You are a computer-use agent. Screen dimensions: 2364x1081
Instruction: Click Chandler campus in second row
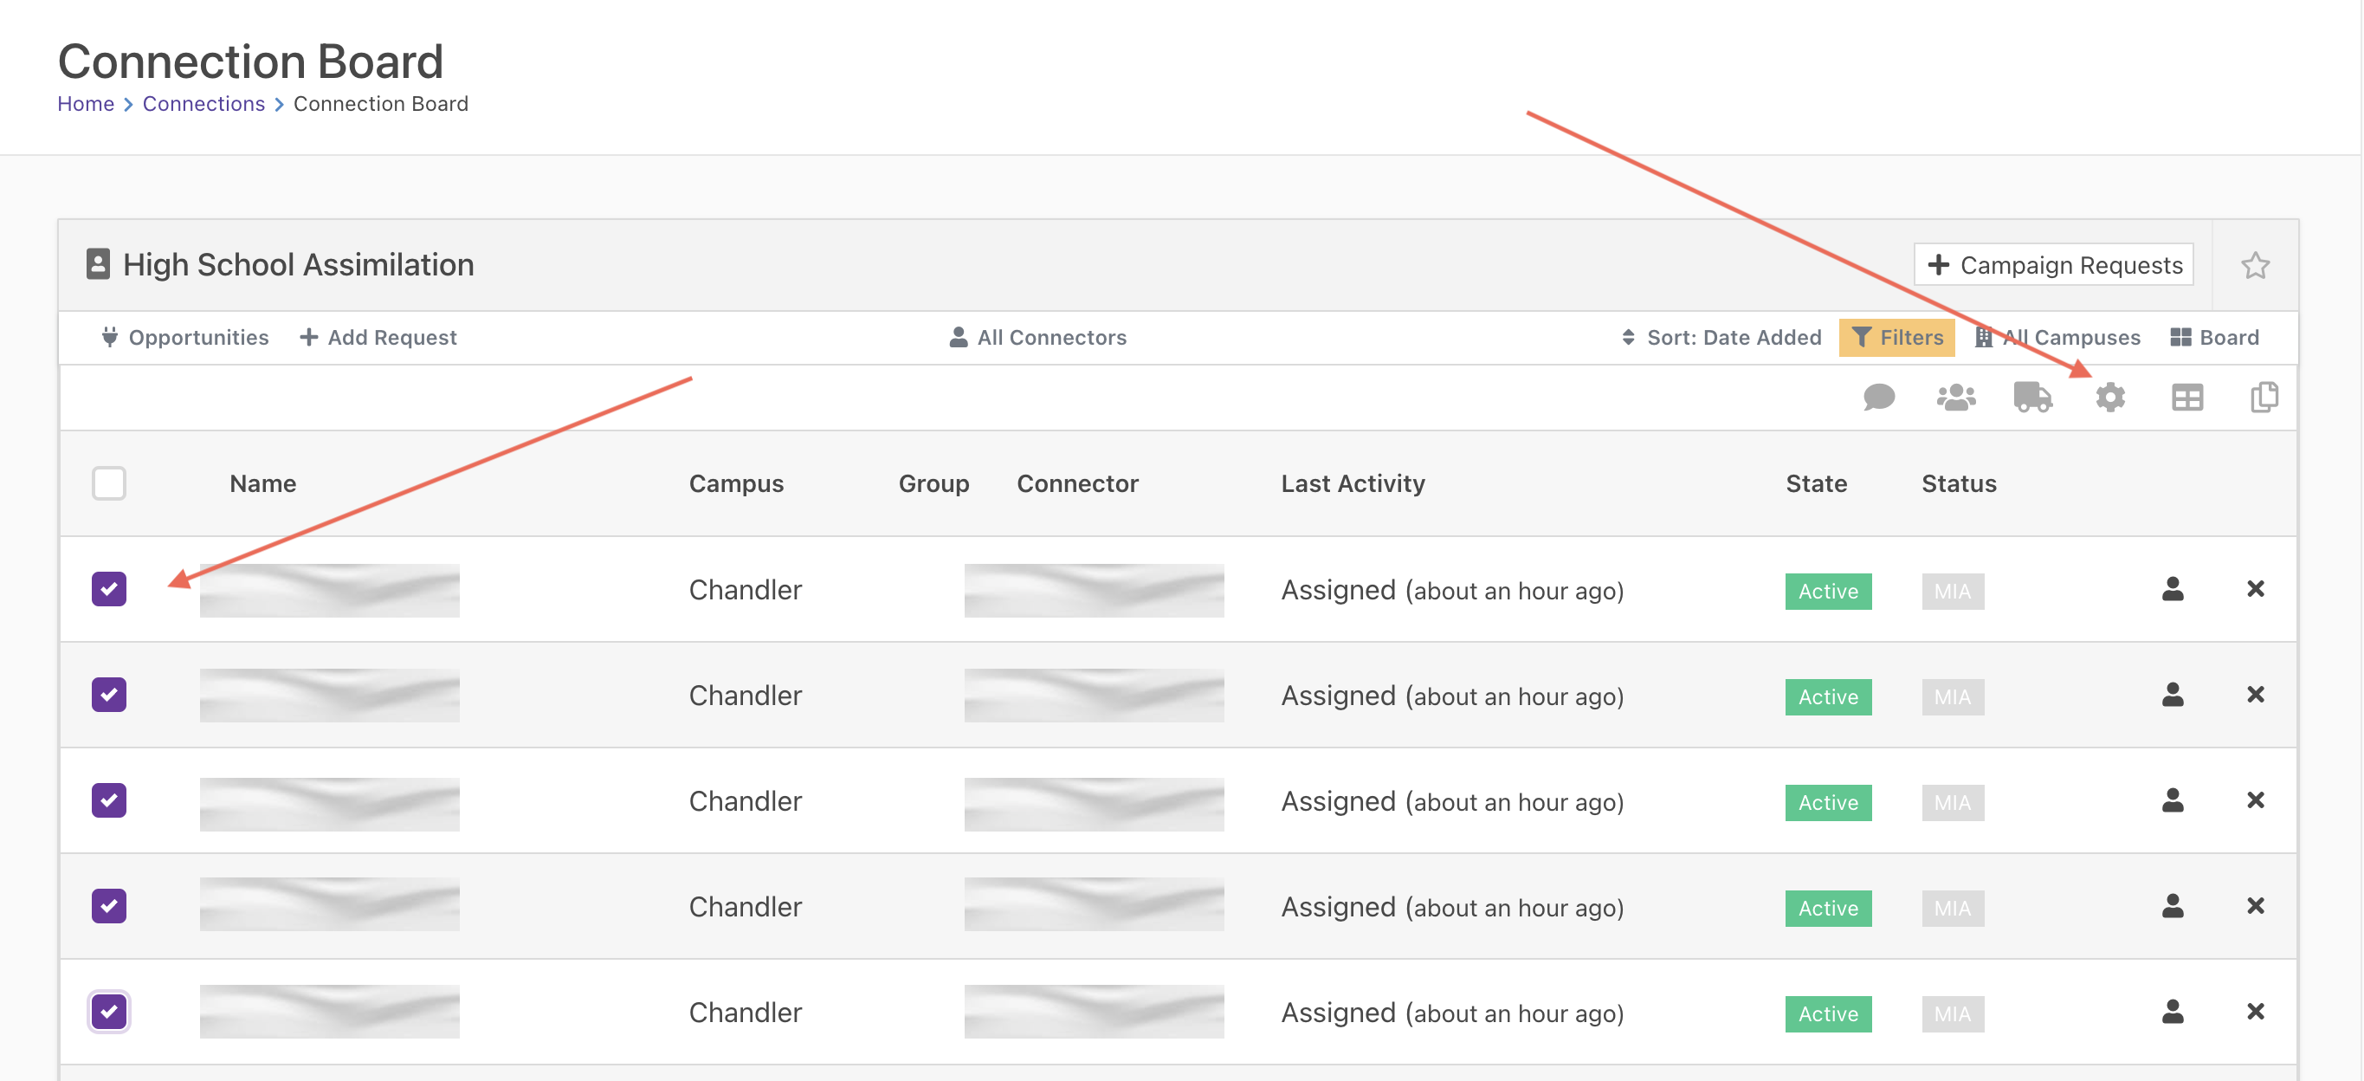tap(746, 695)
